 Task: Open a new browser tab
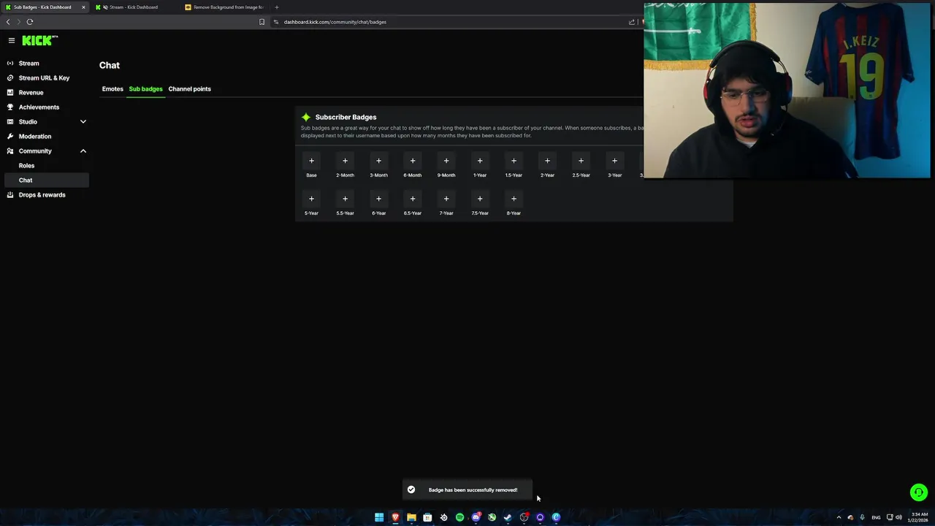click(276, 7)
